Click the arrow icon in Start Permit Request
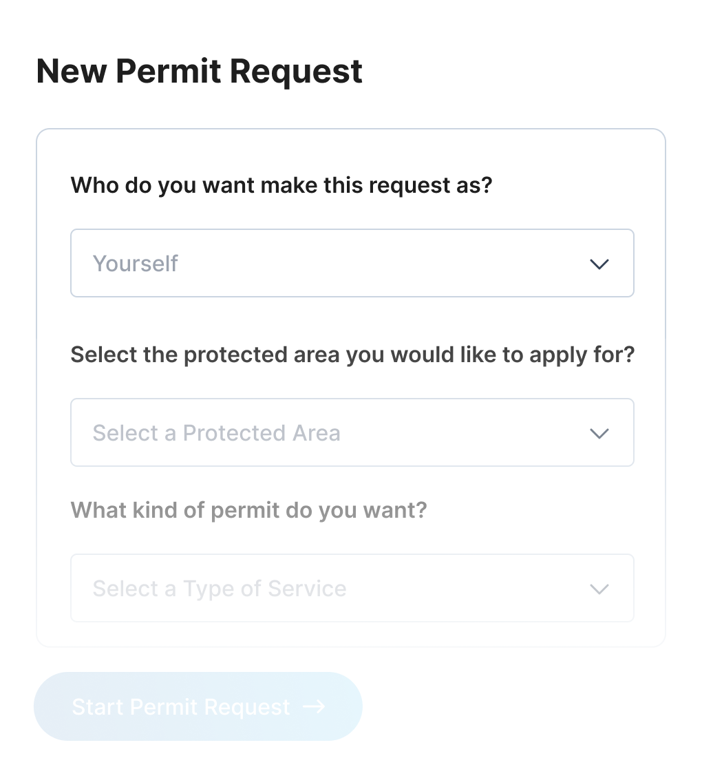 point(314,706)
